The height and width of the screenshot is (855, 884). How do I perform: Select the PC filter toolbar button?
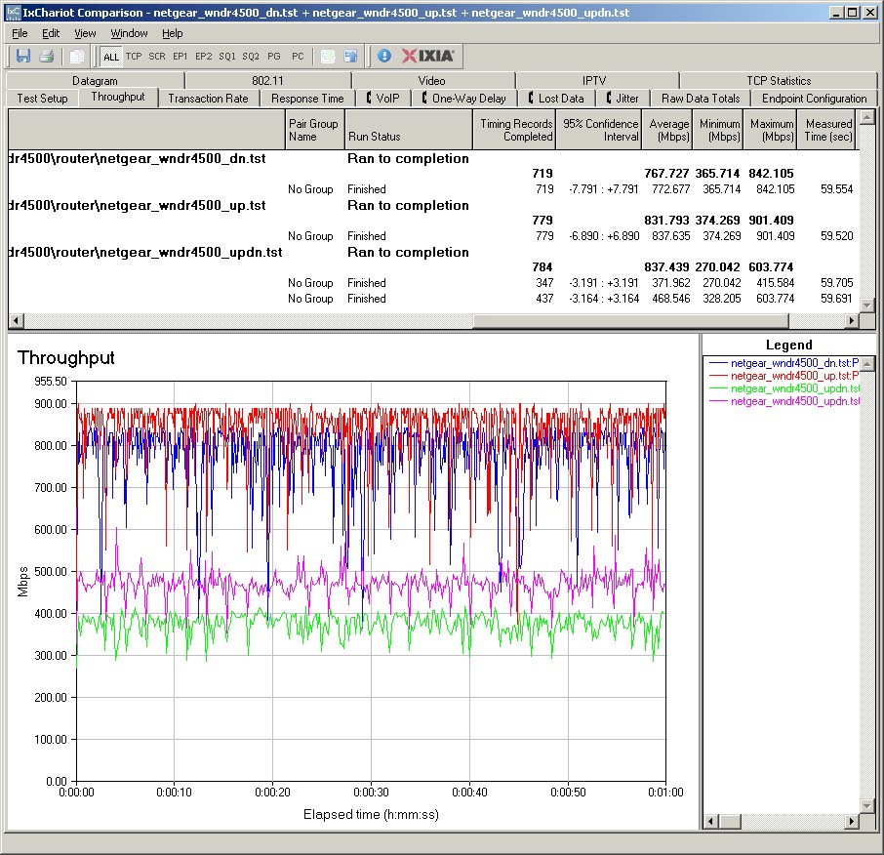point(298,57)
